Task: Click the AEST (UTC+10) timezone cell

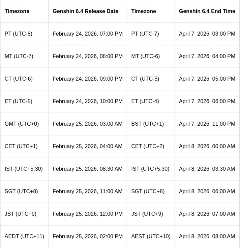Action: tap(151, 237)
